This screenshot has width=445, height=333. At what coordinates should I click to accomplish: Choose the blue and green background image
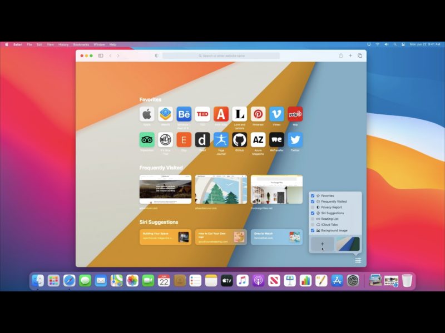tap(348, 244)
